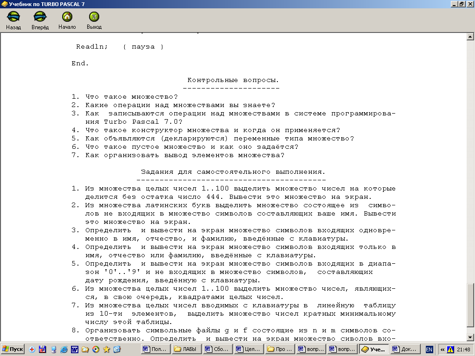Click 'Организовать символьные файлы g и f' line
The image size is (475, 356).
[x=234, y=330]
